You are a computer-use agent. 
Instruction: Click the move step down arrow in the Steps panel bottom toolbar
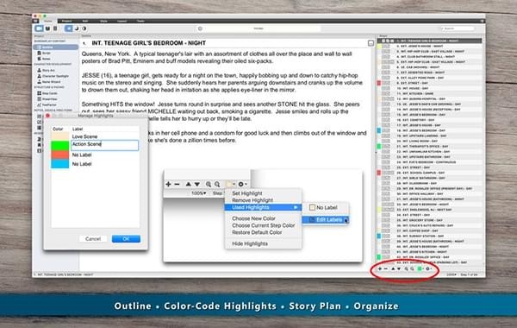tap(399, 269)
